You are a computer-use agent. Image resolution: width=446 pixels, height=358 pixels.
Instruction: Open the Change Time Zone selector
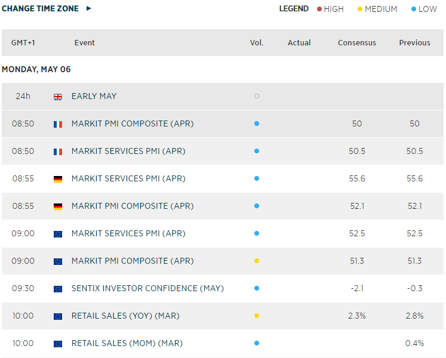[x=41, y=9]
